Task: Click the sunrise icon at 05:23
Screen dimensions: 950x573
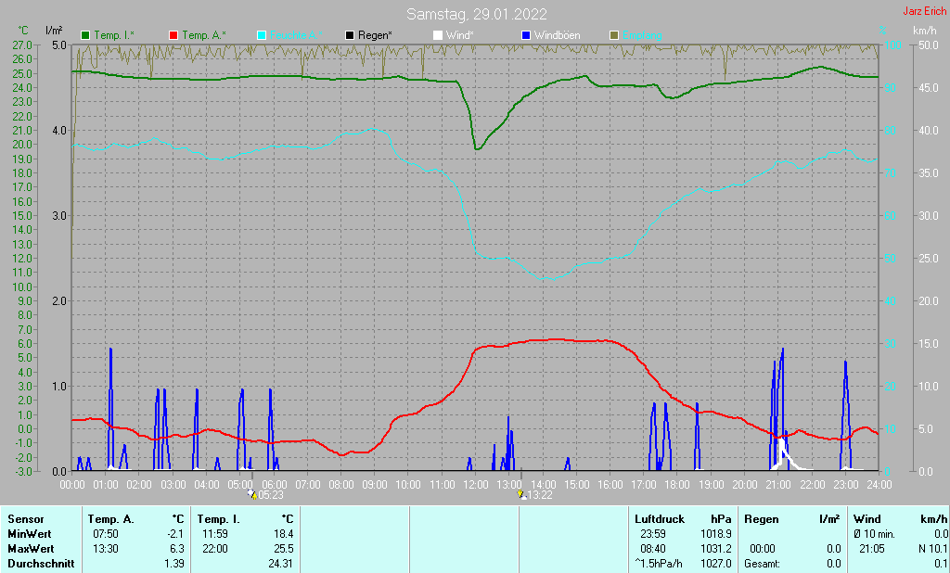Action: [252, 494]
